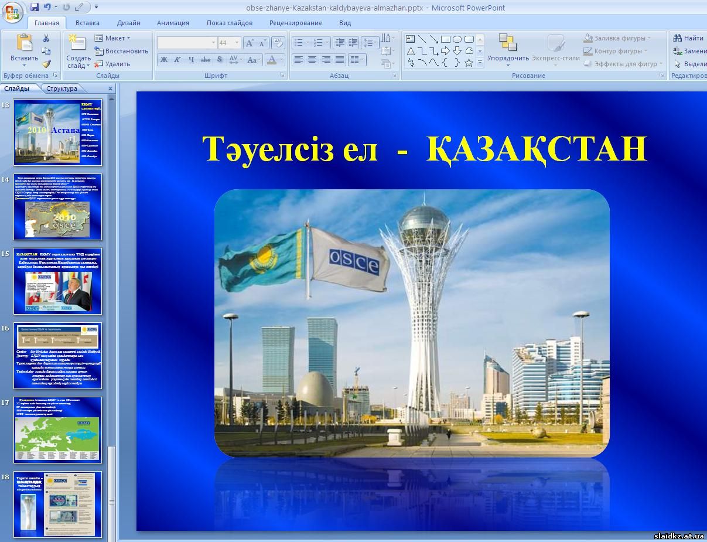Viewport: 707px width, 542px height.
Task: Select the right block arrow shape
Action: tap(446, 51)
